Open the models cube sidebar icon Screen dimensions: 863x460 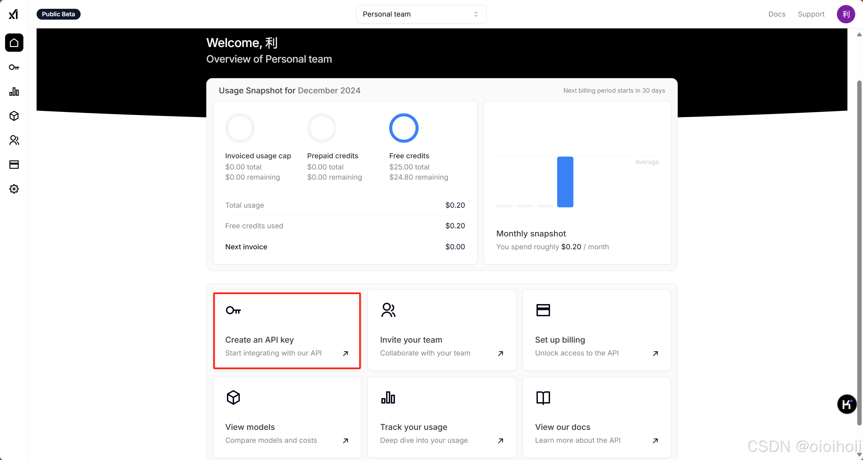tap(14, 116)
